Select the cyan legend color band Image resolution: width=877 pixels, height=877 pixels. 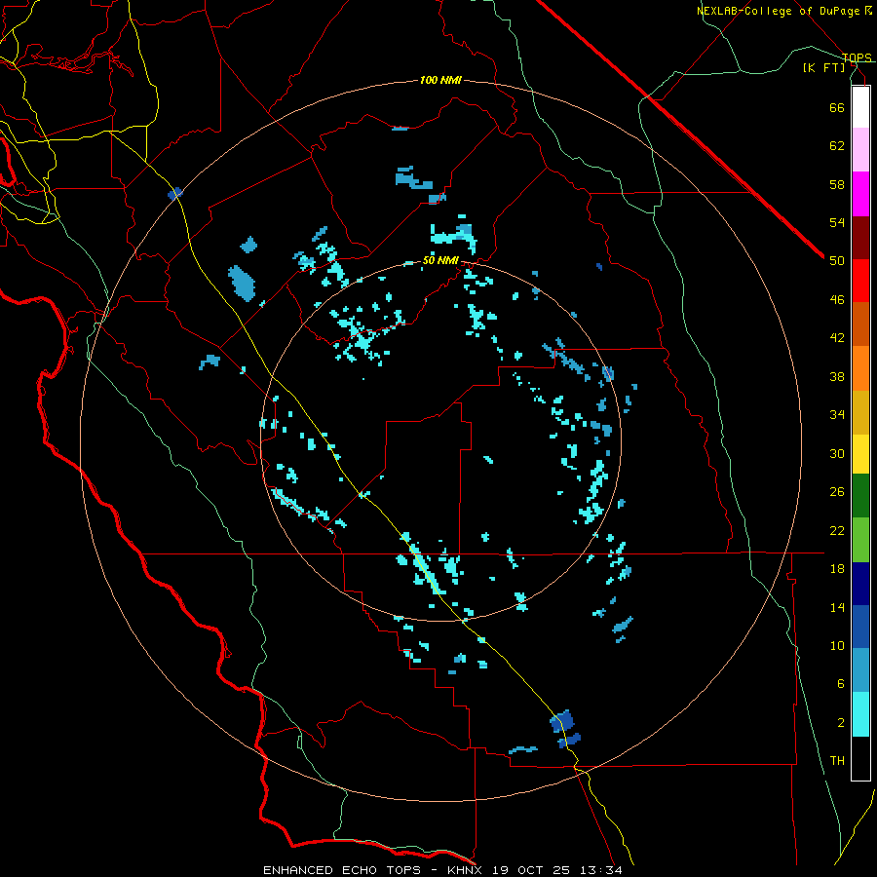point(860,714)
